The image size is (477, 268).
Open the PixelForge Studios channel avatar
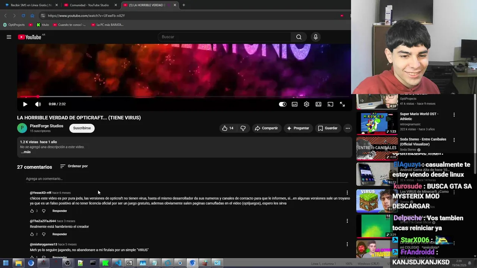(22, 128)
